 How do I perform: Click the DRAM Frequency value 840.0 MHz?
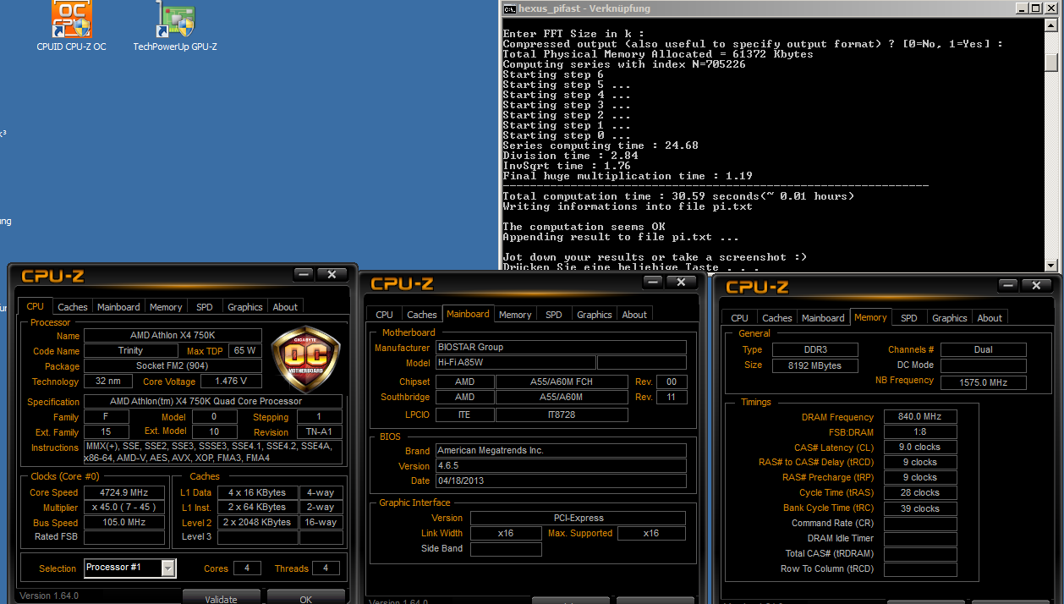pyautogui.click(x=920, y=416)
